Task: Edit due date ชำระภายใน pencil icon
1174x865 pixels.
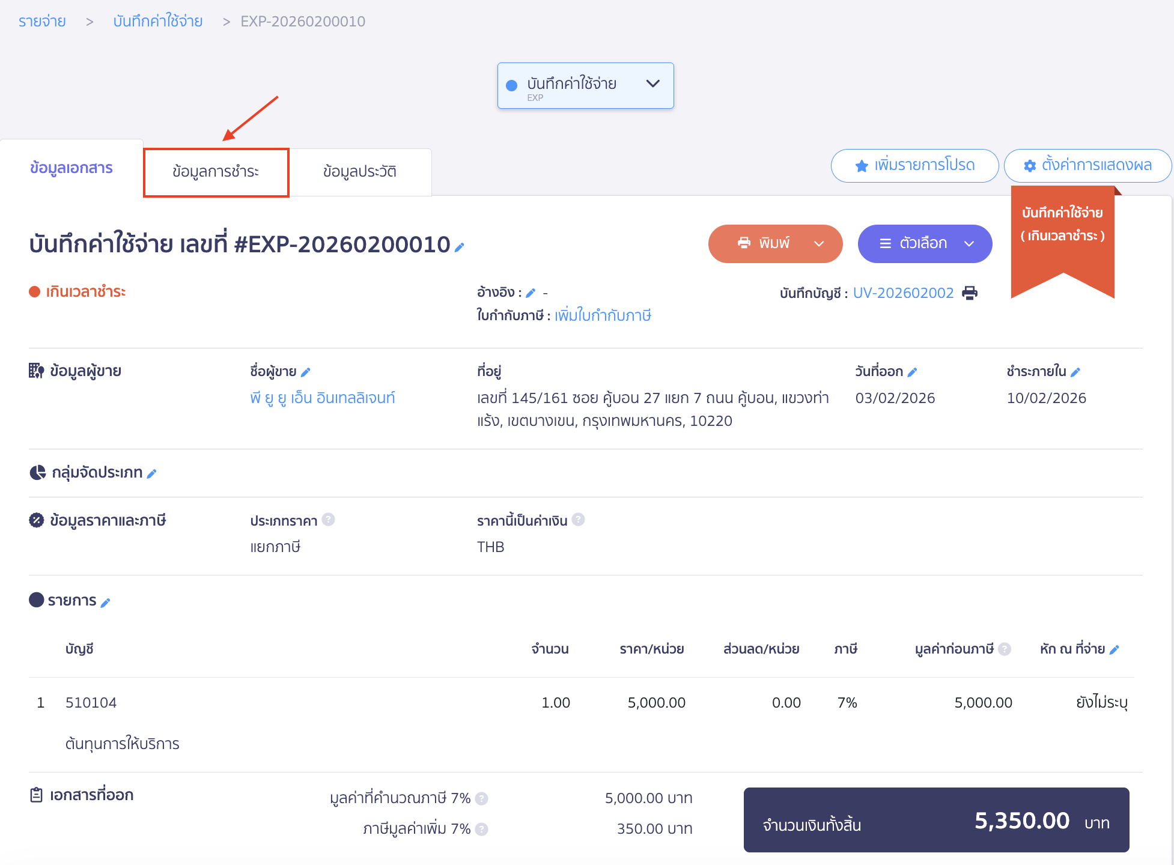Action: (x=1075, y=372)
